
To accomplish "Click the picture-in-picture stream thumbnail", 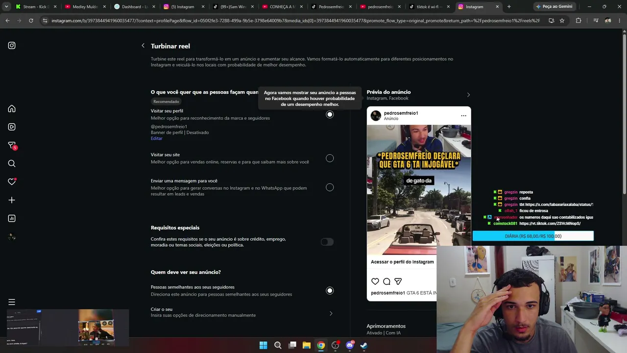I will [68, 327].
